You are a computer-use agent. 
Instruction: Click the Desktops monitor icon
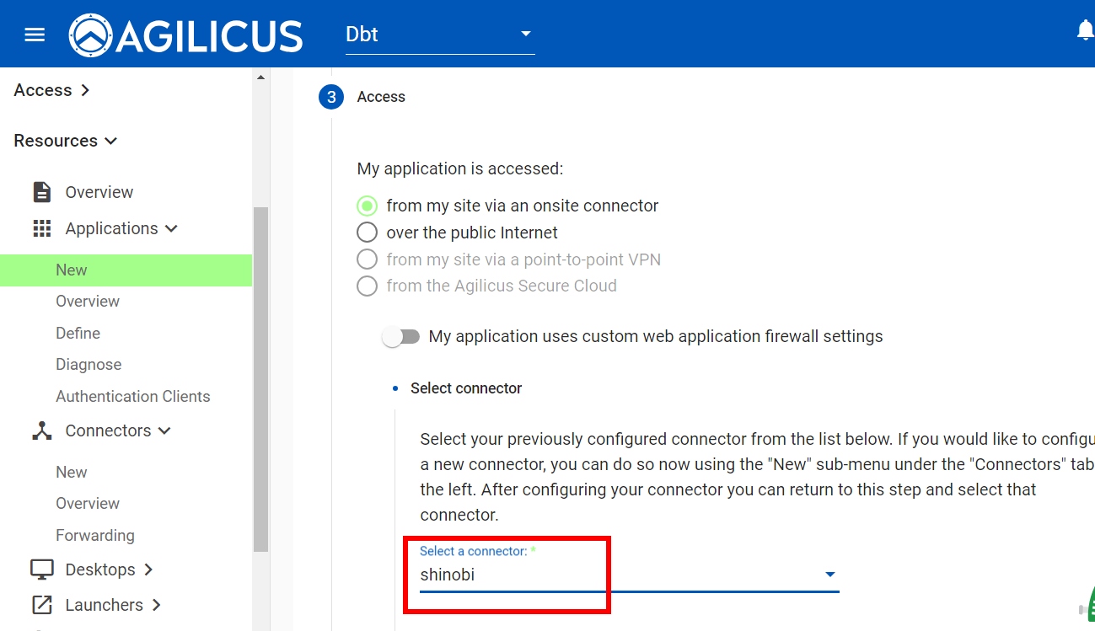click(x=41, y=570)
